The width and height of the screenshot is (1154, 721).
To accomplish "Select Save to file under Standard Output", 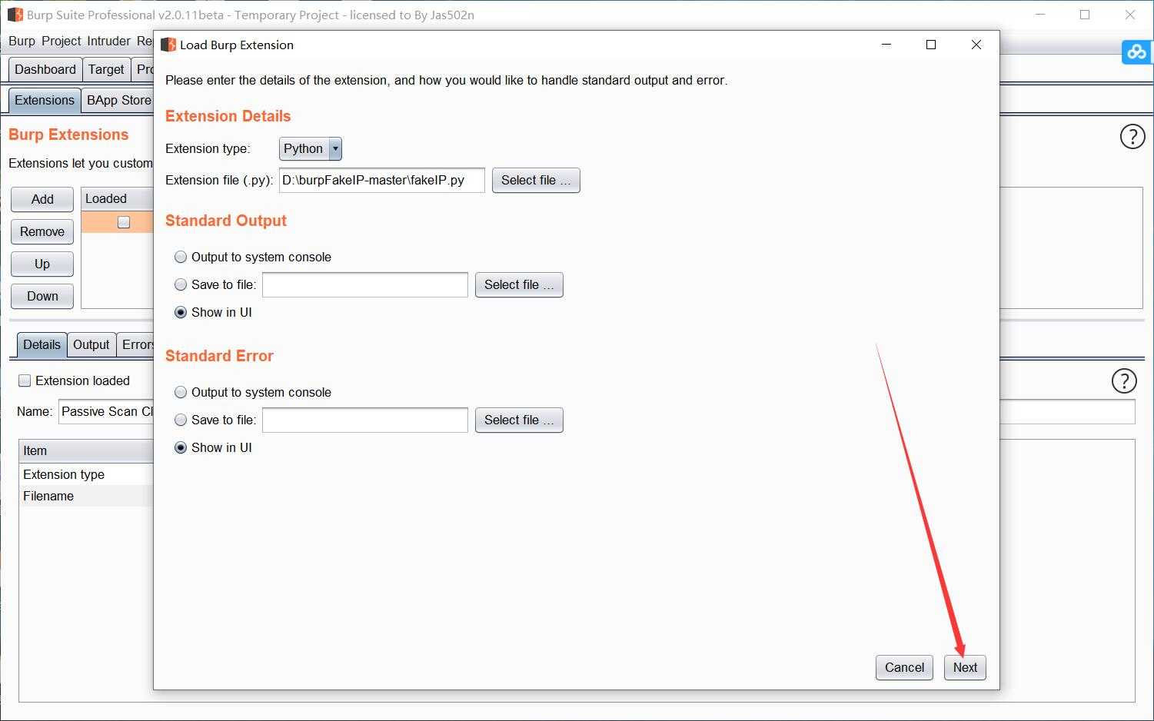I will coord(181,284).
